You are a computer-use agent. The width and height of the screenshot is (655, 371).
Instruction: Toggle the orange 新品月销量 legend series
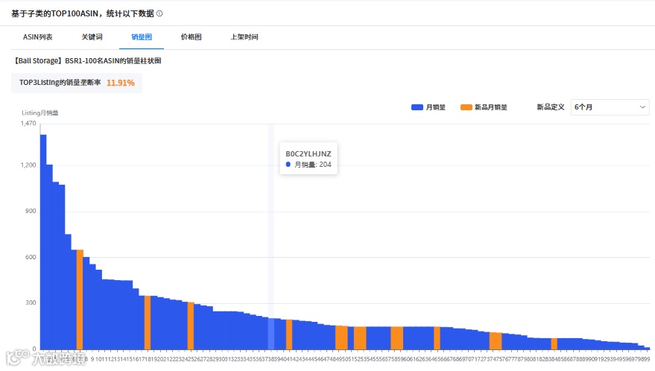tap(484, 107)
